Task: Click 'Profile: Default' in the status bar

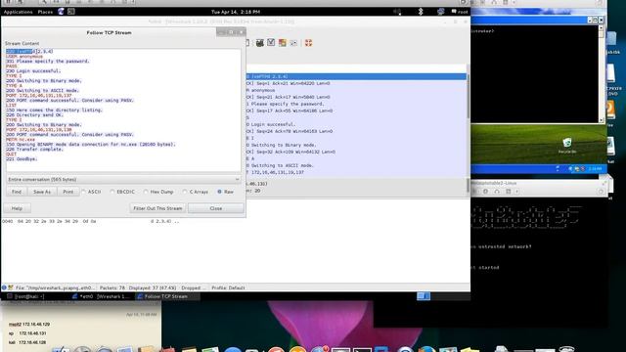Action: click(x=228, y=287)
